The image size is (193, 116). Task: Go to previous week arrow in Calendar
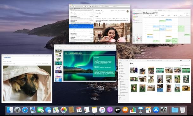(184, 13)
